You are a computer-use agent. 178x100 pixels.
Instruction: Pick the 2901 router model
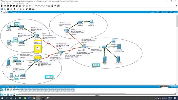29,90
